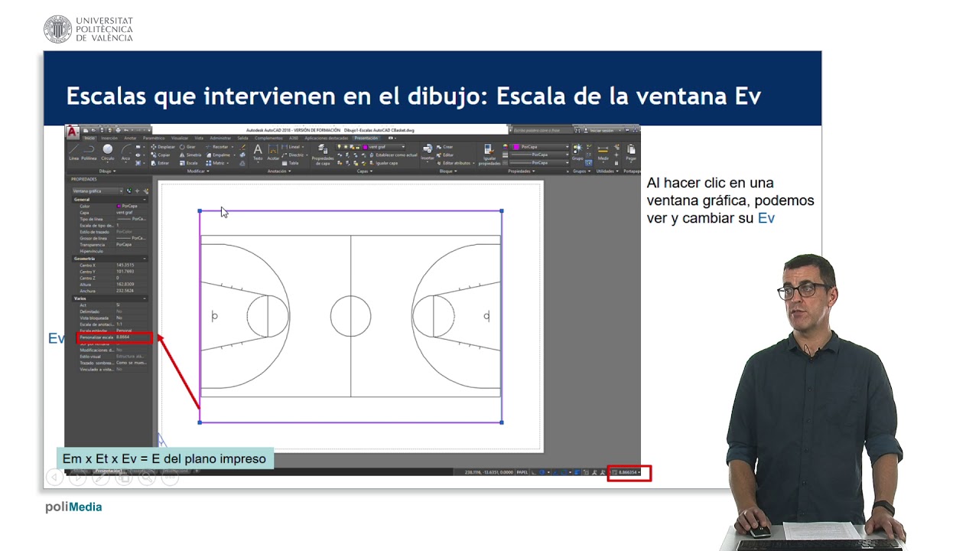
Task: Click the Centro X value 145.3515
Action: (125, 265)
